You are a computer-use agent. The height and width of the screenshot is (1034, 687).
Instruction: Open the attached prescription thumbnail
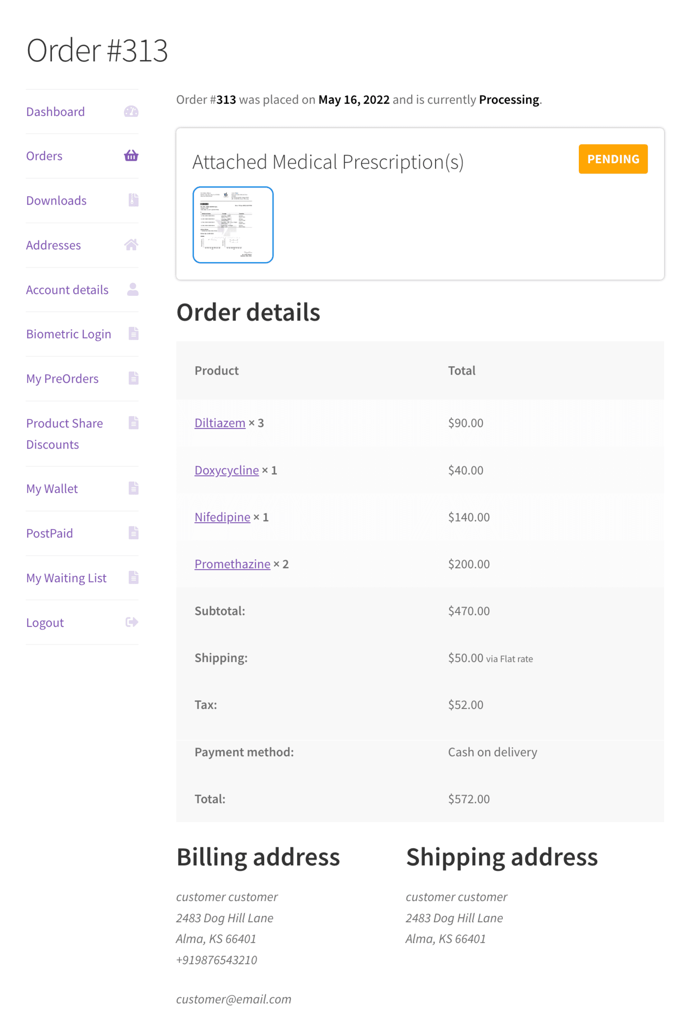(x=233, y=225)
